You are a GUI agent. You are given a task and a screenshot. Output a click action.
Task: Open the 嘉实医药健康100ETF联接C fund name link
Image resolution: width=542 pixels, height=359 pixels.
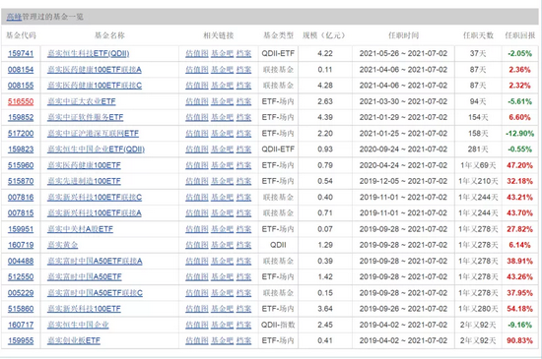coord(95,86)
